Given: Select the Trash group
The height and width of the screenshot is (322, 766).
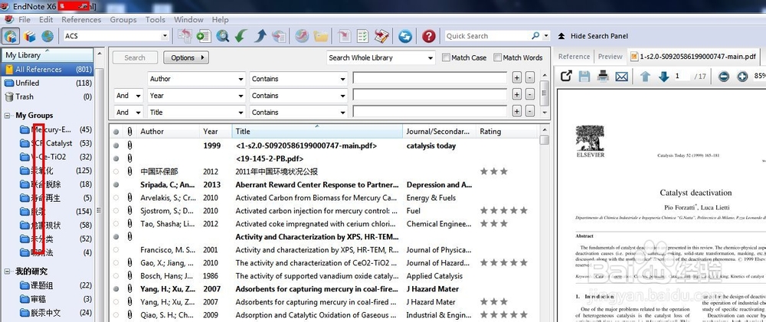Looking at the screenshot, I should [x=47, y=96].
